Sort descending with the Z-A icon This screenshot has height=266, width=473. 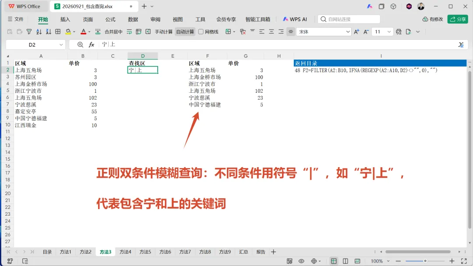pyautogui.click(x=49, y=31)
